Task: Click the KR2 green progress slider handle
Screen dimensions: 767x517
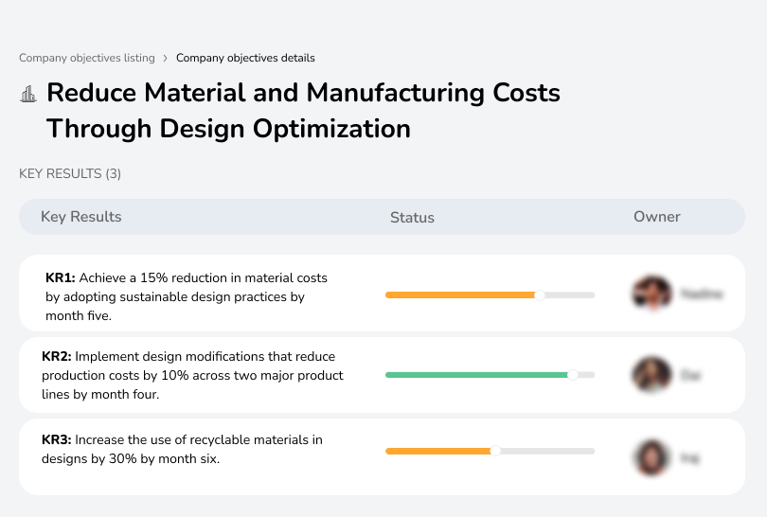Action: pos(572,375)
